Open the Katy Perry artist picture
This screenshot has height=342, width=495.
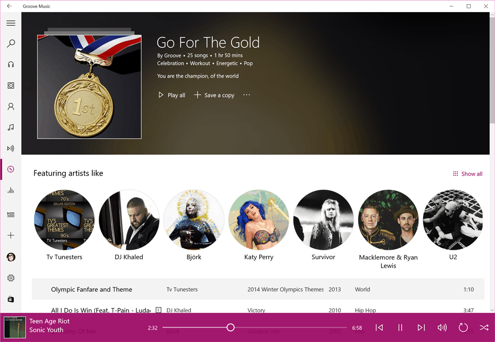click(x=259, y=219)
